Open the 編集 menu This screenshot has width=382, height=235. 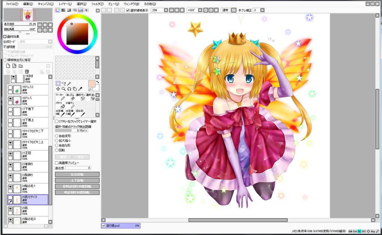pyautogui.click(x=28, y=4)
